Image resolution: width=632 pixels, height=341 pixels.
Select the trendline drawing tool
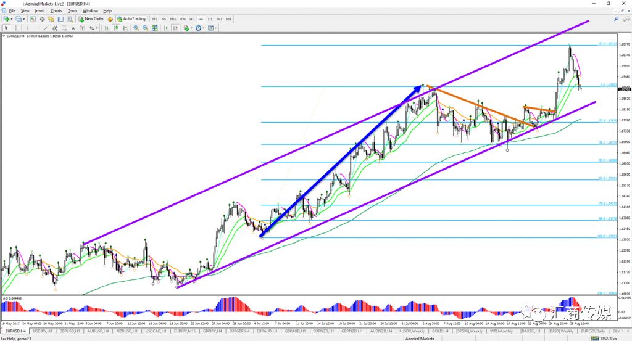click(x=46, y=28)
